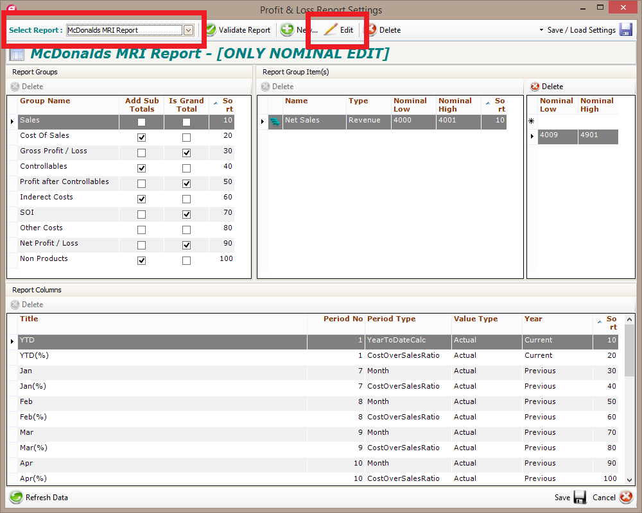Uncheck Add Sub Totals for Inderect Costs

[x=142, y=199]
